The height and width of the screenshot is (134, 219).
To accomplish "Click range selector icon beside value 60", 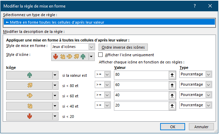I will 172,85.
